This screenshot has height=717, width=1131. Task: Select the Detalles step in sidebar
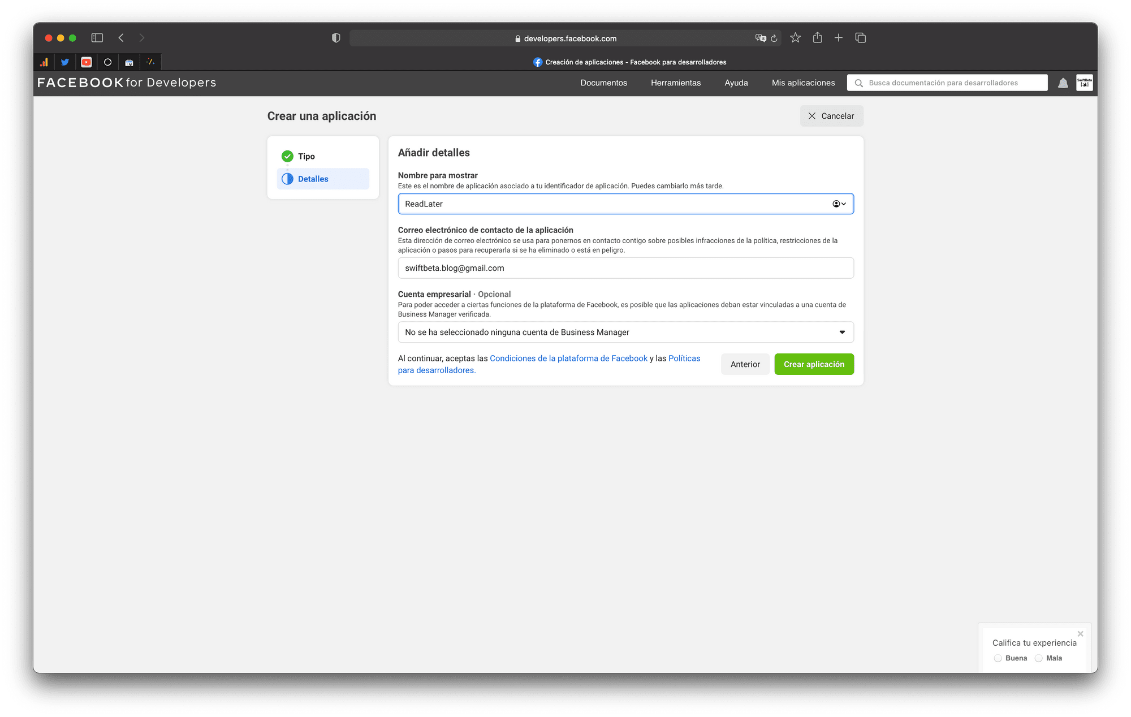323,179
